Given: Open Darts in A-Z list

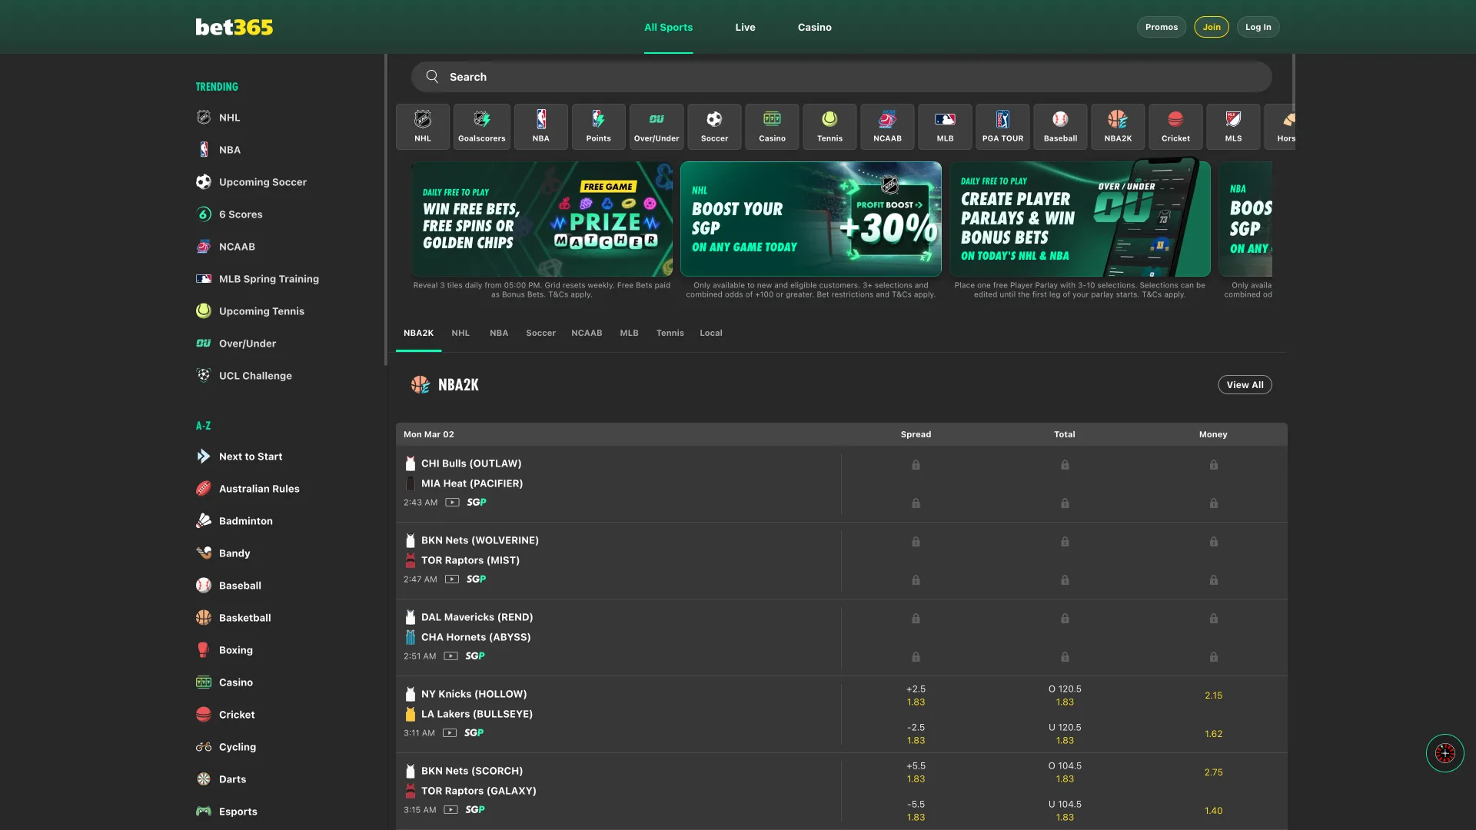Looking at the screenshot, I should coord(232,779).
